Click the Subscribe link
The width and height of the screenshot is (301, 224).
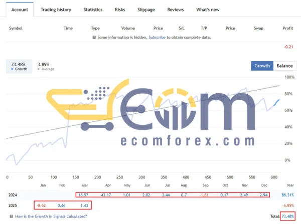(x=157, y=38)
